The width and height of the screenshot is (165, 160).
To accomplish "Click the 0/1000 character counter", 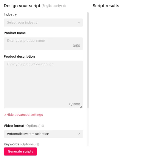I will [75, 104].
